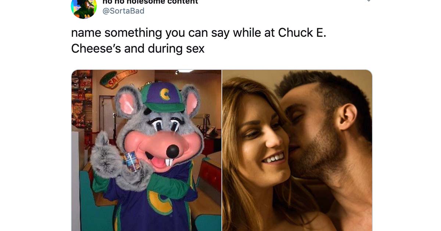Click the tweet text about Chuck E. Cheese's
441x231 pixels.
pos(198,40)
